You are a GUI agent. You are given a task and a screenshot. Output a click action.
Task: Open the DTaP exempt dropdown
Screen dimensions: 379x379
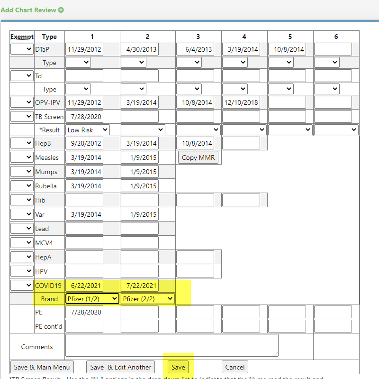coord(22,49)
